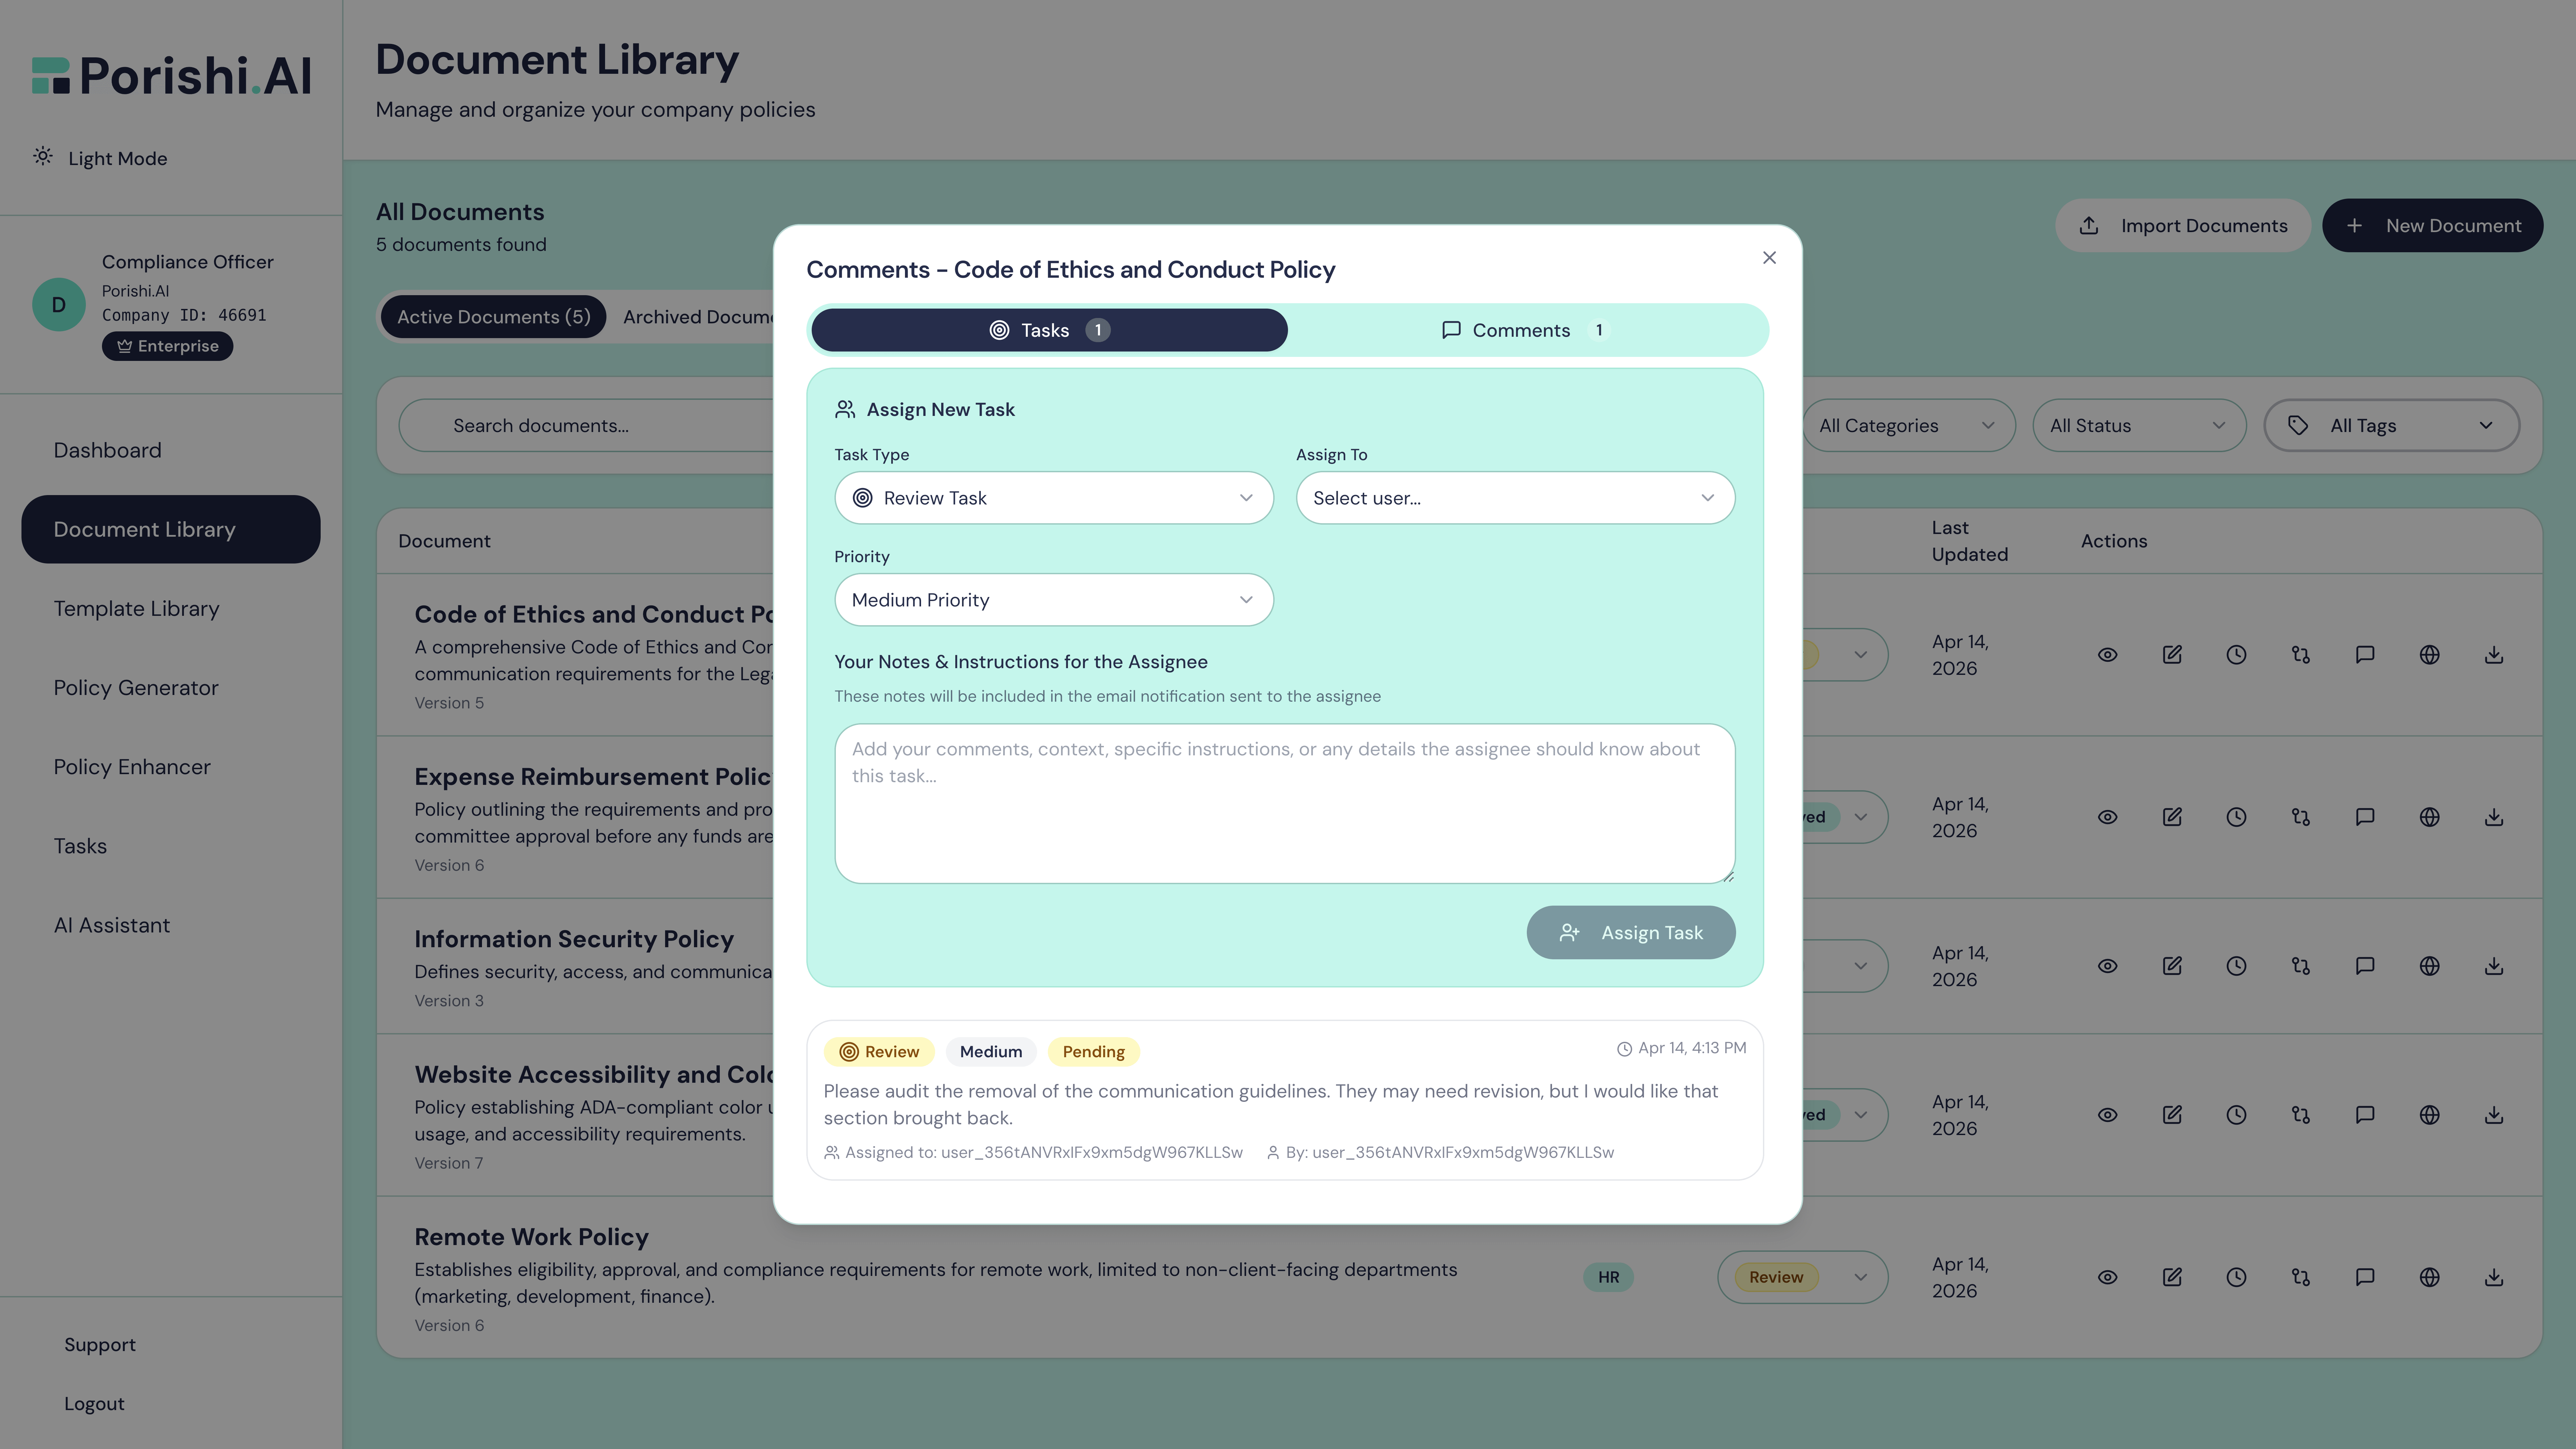Switch to the Comments tab in the dialog
This screenshot has height=1449, width=2576.
point(1521,330)
